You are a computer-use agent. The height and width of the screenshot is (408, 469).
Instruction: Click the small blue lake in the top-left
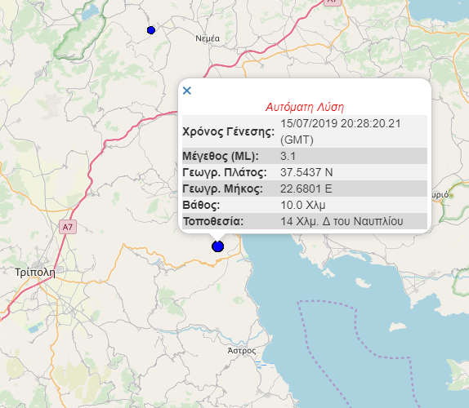89,12
